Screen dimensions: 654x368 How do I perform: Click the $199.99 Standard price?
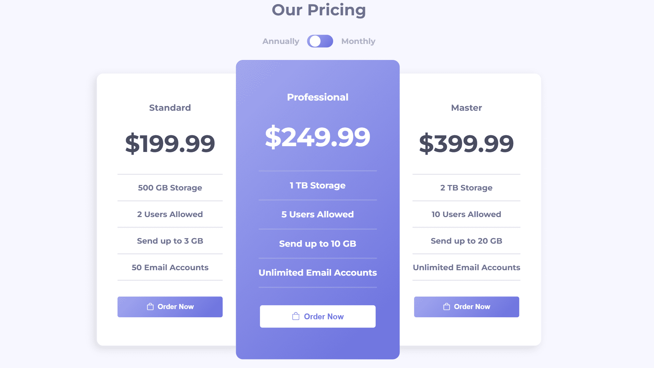(x=170, y=144)
